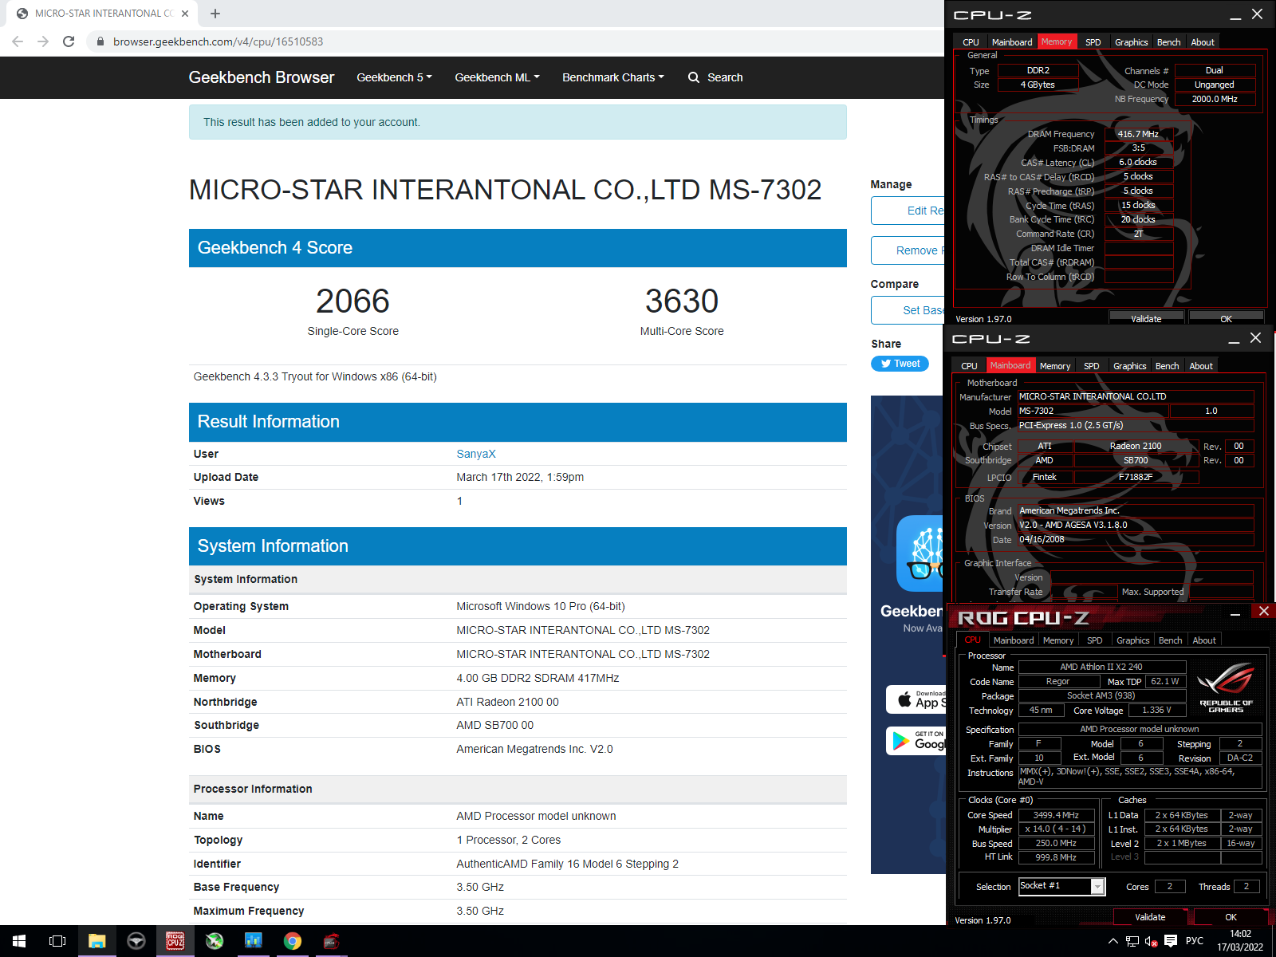Viewport: 1276px width, 957px height.
Task: Open the SanyaX user profile link
Action: pyautogui.click(x=476, y=454)
